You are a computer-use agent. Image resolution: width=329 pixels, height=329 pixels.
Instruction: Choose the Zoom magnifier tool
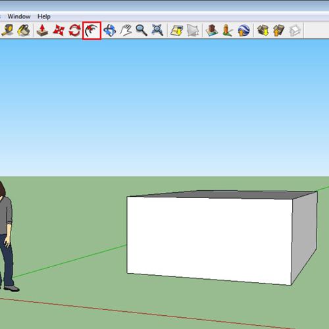pos(141,30)
